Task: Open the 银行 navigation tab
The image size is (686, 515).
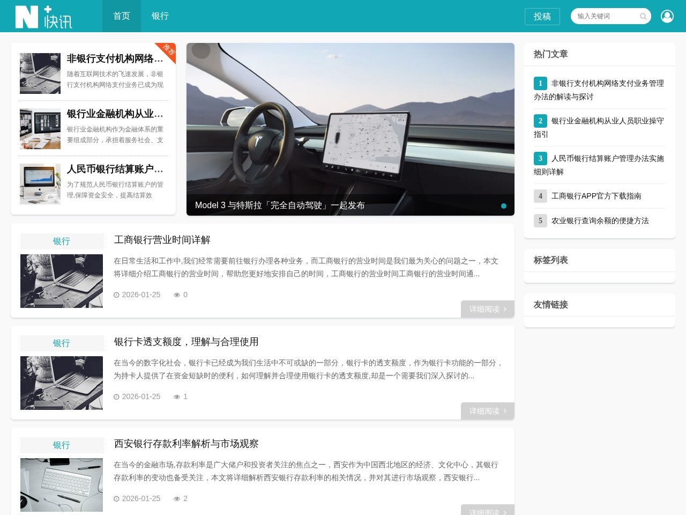Action: (x=160, y=16)
